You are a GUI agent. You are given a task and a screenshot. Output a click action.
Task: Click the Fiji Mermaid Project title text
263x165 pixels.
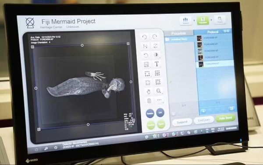68,22
